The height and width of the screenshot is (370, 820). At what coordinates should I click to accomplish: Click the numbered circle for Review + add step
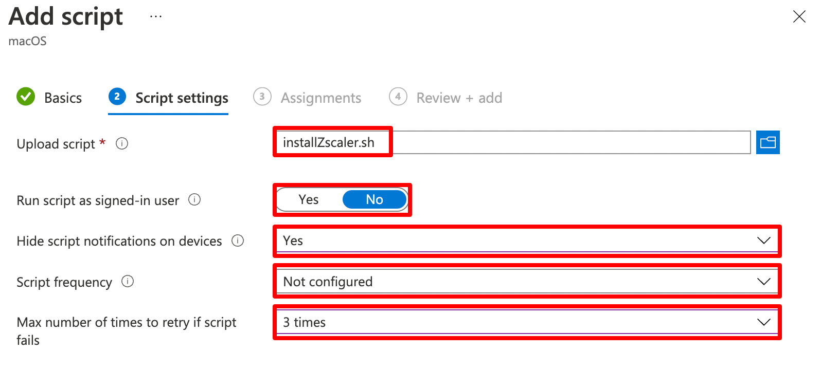tap(398, 97)
